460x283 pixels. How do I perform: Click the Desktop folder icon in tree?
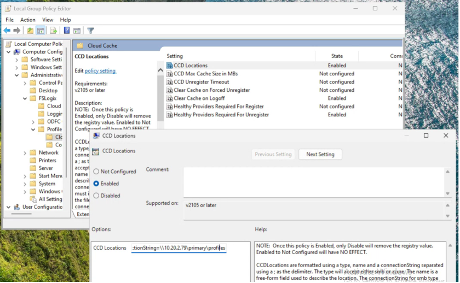click(33, 91)
